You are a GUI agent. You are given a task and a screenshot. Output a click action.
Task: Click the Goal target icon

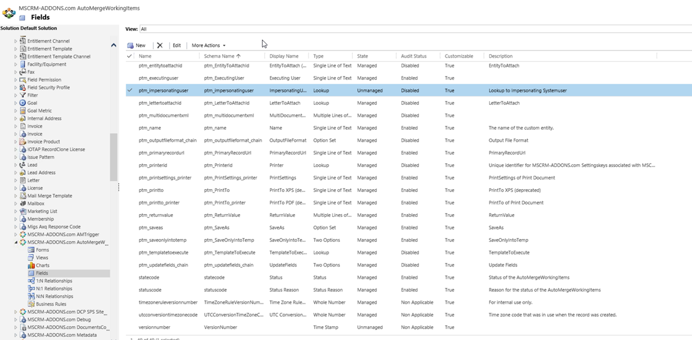click(23, 103)
